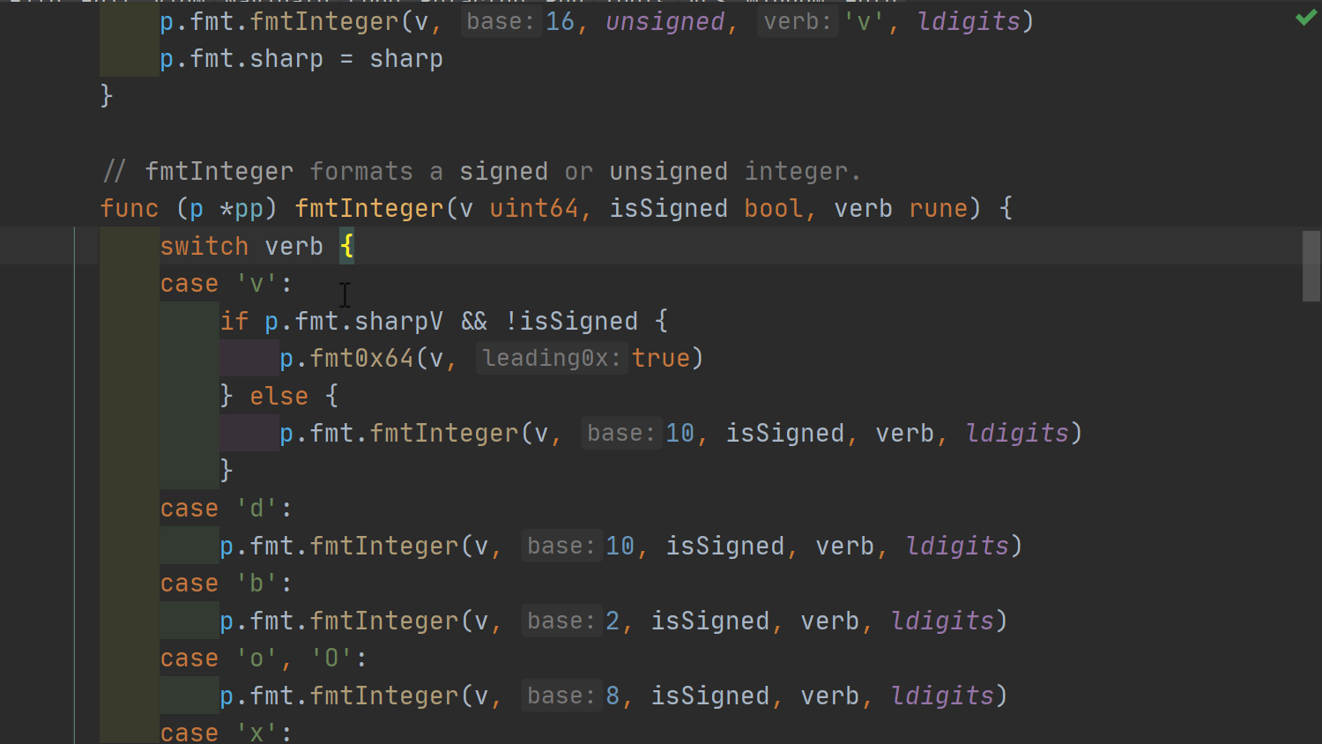Click the 'unsigned' argument in first line
Image resolution: width=1322 pixels, height=744 pixels.
click(x=665, y=22)
